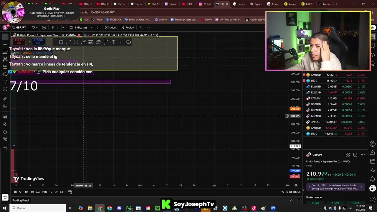
Task: Select brush tool in floating drawing toolbar
Action: tap(83, 42)
